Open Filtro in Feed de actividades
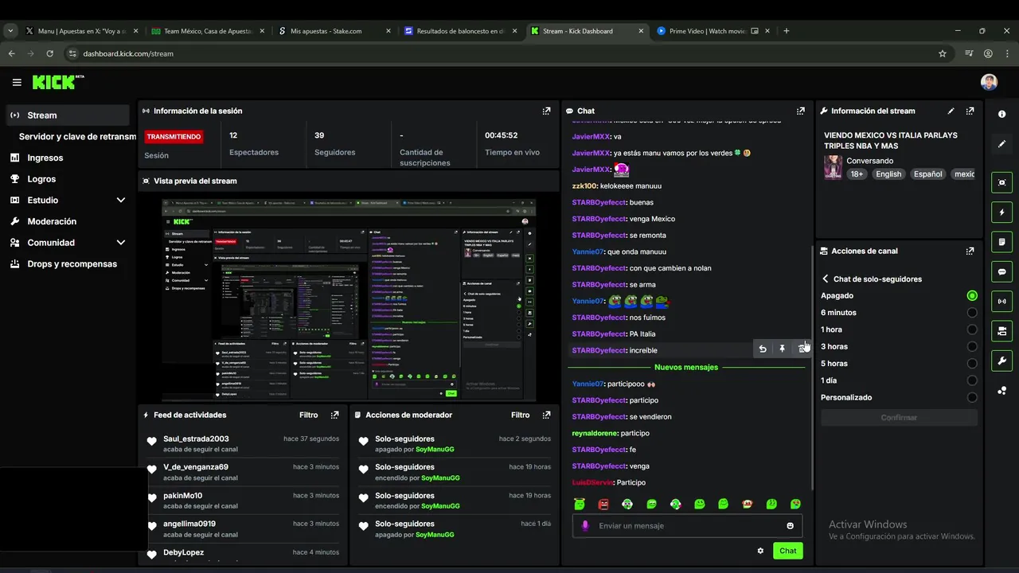The width and height of the screenshot is (1019, 573). [309, 415]
